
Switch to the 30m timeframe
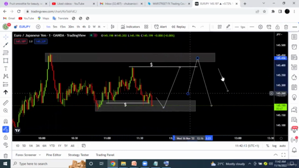click(x=71, y=27)
